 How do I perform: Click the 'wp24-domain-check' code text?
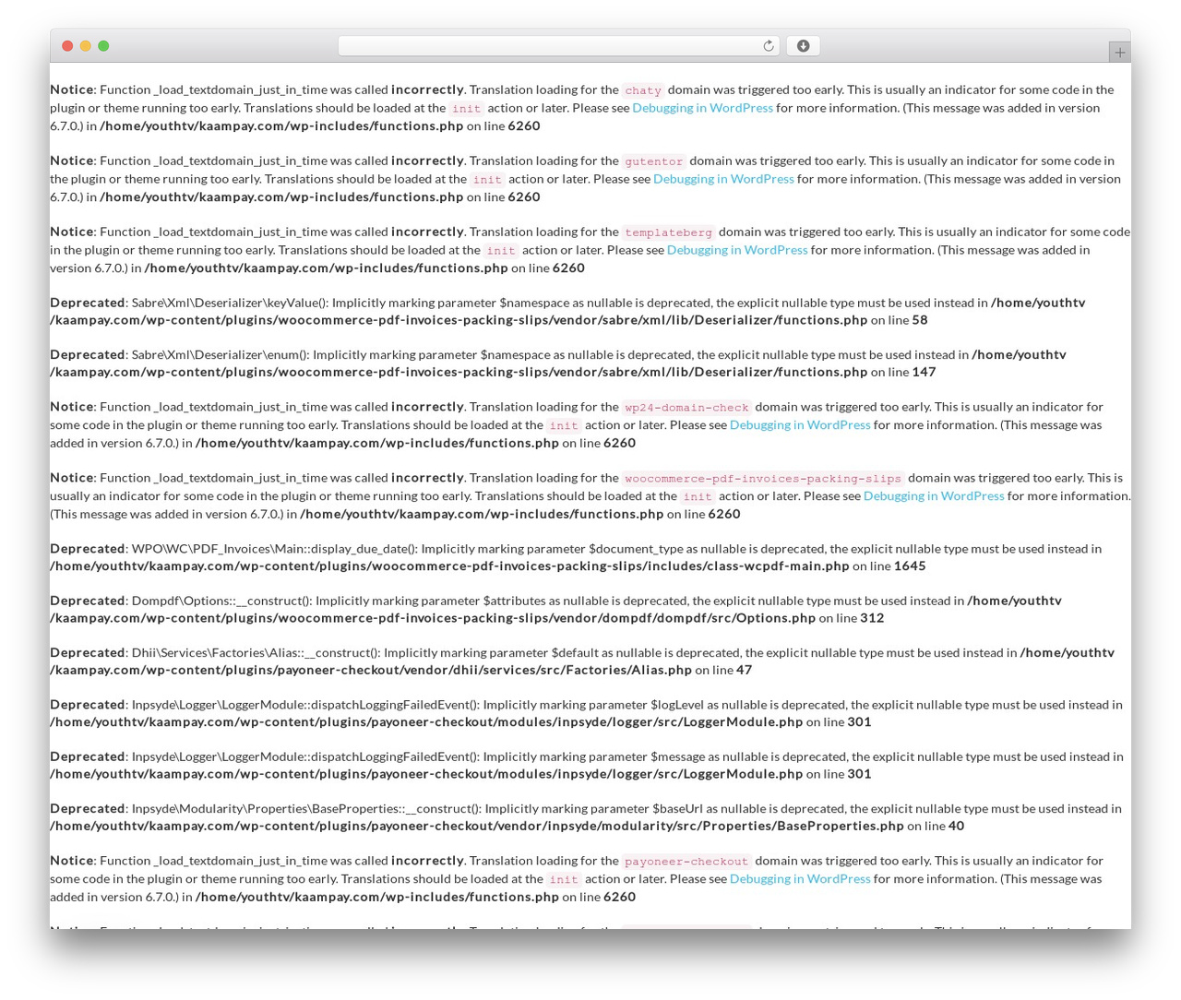tap(687, 408)
